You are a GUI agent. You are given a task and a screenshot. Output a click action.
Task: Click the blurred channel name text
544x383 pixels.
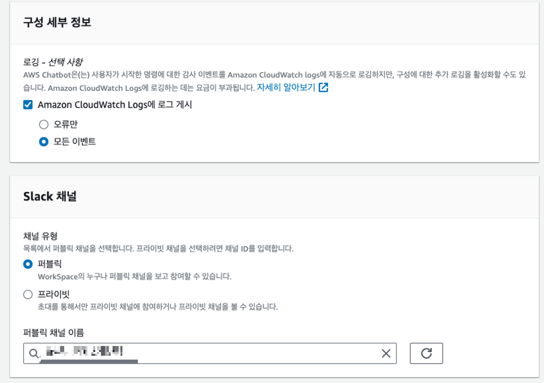(x=84, y=351)
